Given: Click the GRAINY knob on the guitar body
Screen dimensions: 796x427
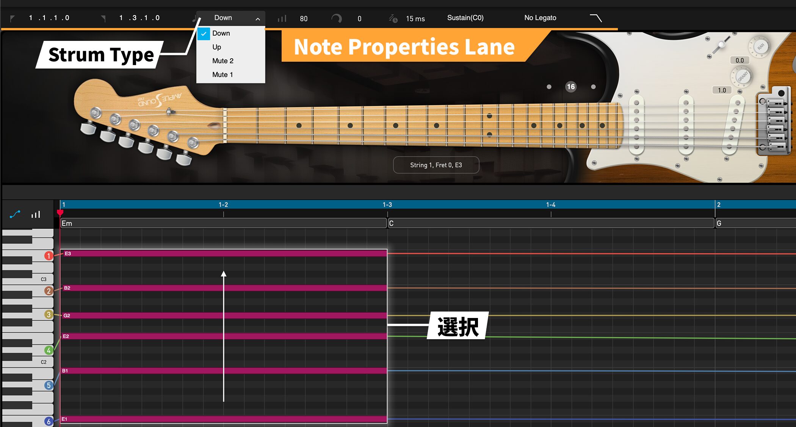Looking at the screenshot, I should 742,75.
